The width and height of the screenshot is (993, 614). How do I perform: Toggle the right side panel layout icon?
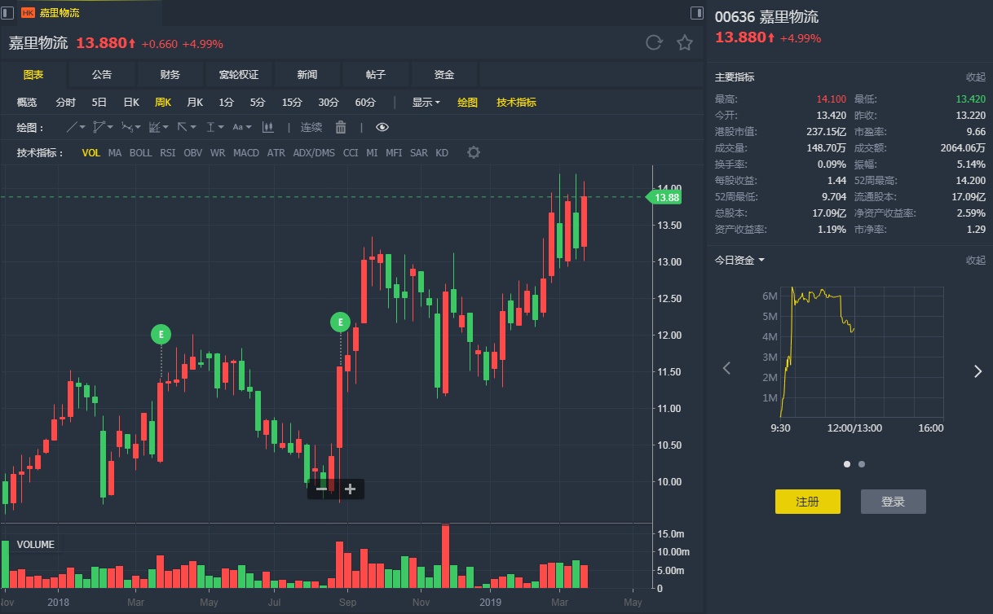click(696, 12)
